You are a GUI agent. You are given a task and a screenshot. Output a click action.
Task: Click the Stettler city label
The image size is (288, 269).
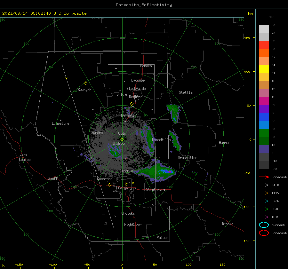(x=187, y=92)
